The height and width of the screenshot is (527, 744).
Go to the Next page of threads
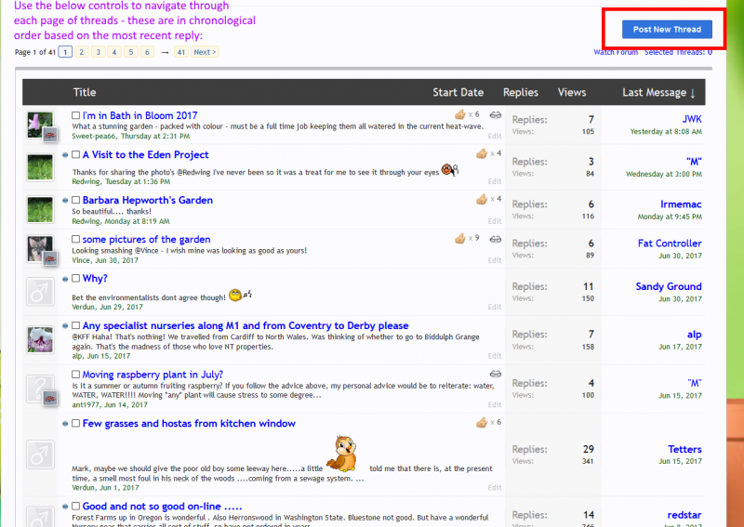point(205,52)
